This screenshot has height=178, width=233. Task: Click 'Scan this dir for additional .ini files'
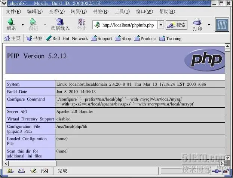[x=24, y=153]
